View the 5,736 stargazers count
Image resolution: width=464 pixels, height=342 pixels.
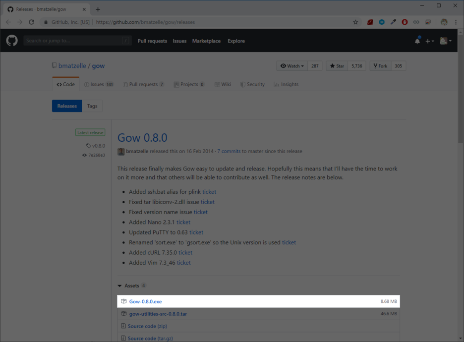[x=357, y=66]
